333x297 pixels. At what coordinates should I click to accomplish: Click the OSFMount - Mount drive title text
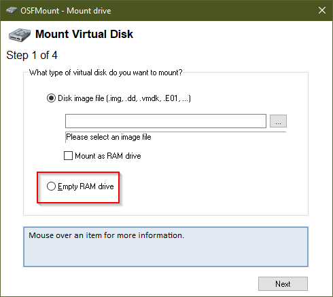point(66,11)
